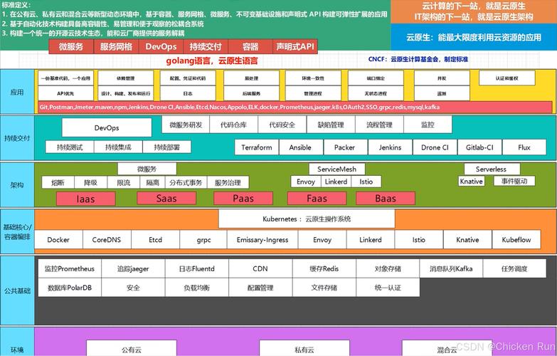Select the 持续集成 box
Viewport: 557px width, 356px height.
click(x=118, y=147)
